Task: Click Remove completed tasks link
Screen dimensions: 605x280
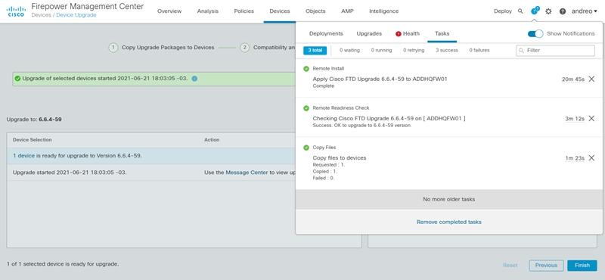Action: click(448, 222)
